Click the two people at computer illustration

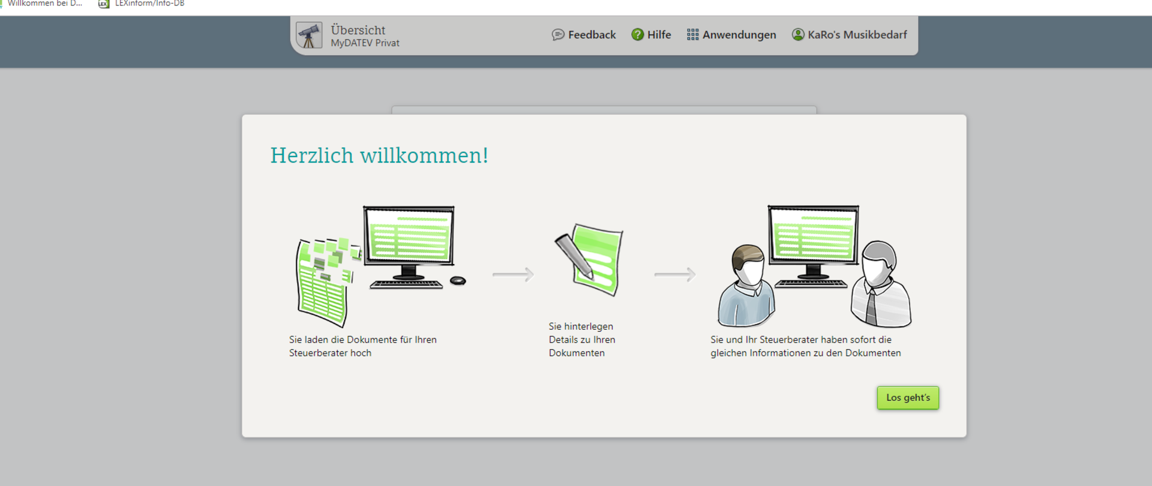click(x=814, y=266)
